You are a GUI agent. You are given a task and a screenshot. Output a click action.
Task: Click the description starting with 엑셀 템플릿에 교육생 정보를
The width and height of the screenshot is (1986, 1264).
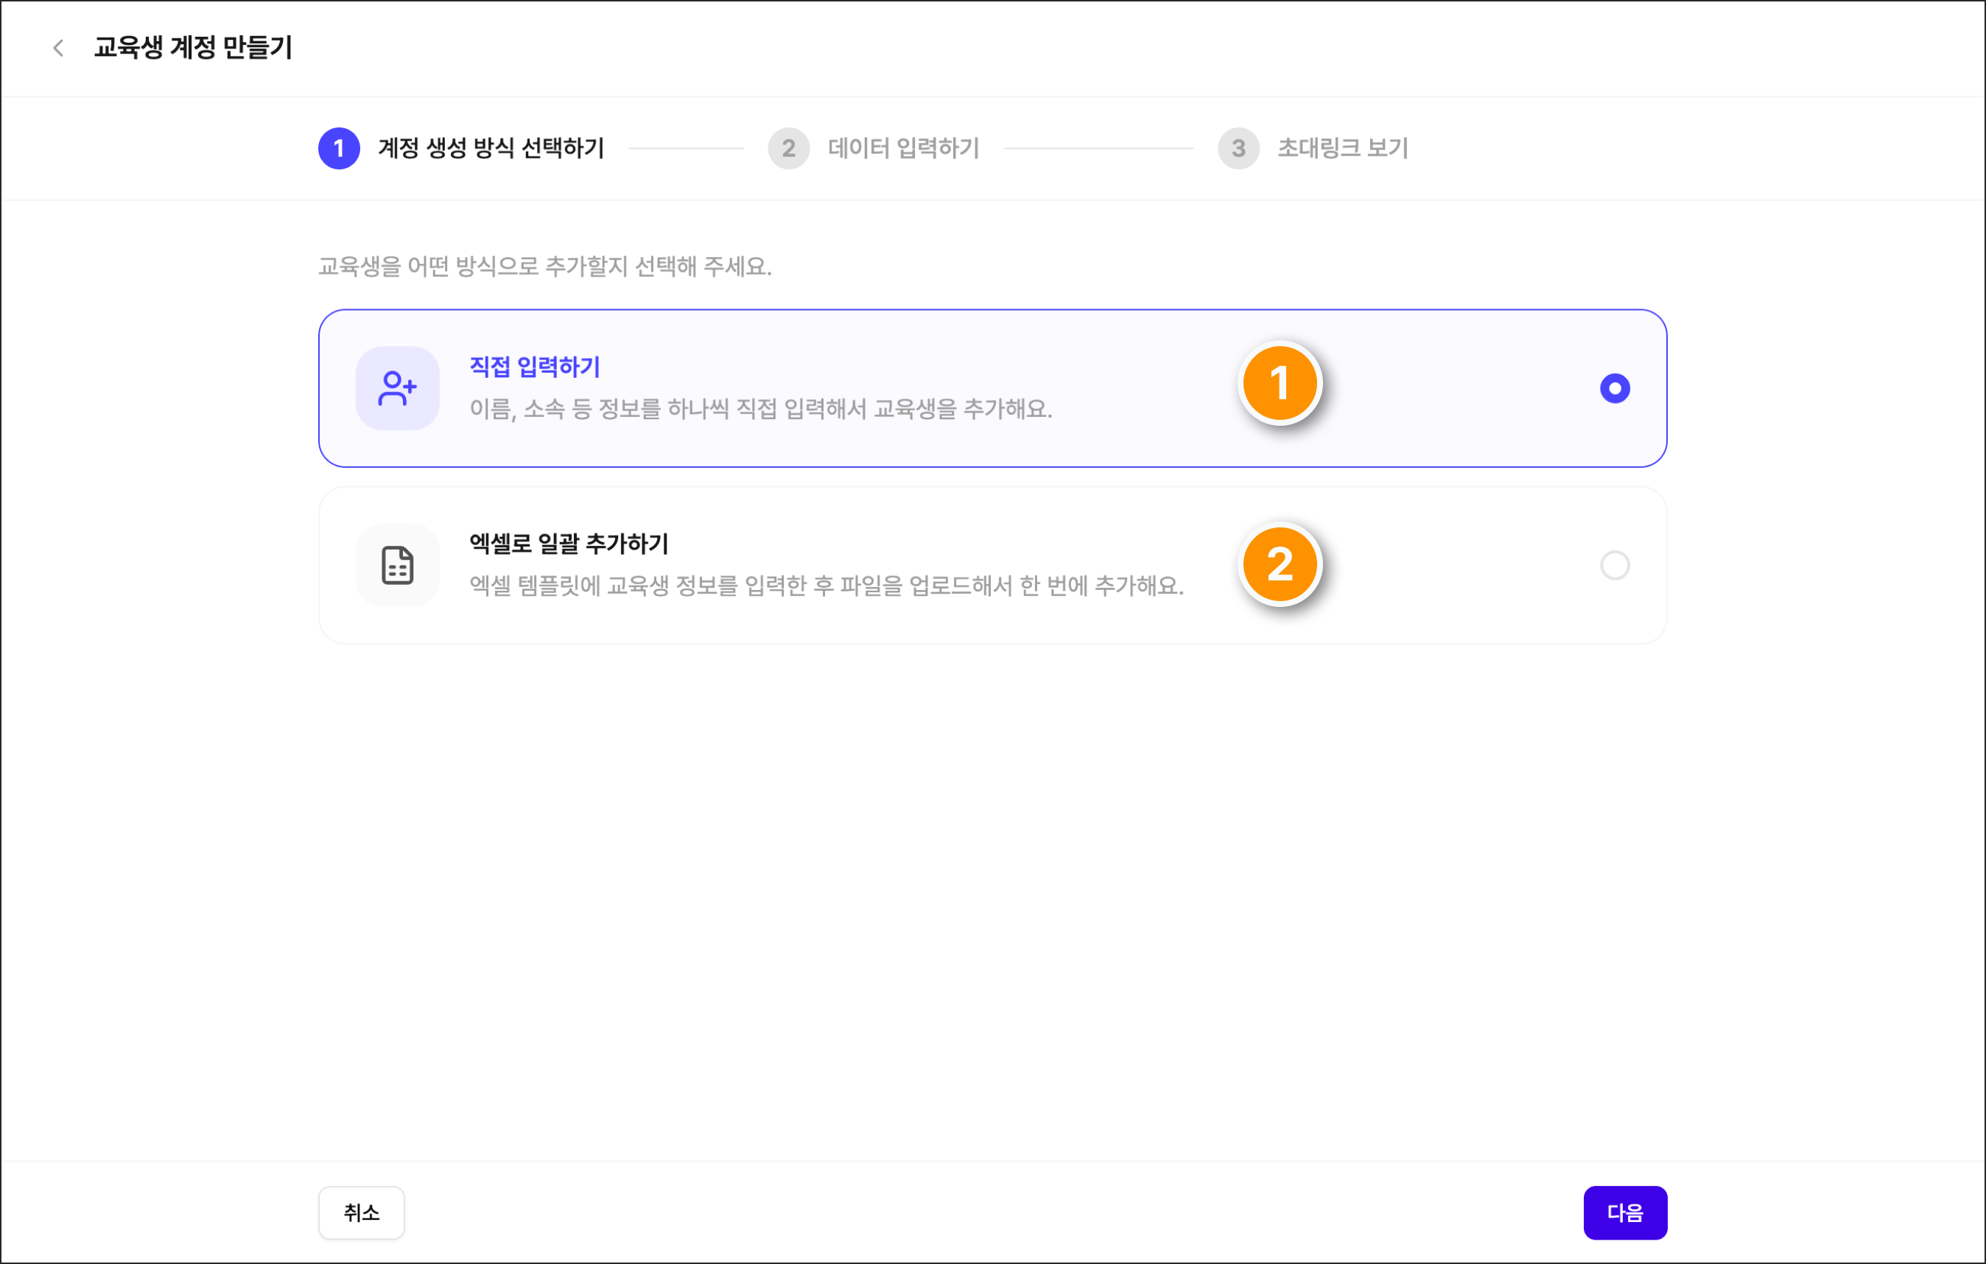[x=827, y=586]
